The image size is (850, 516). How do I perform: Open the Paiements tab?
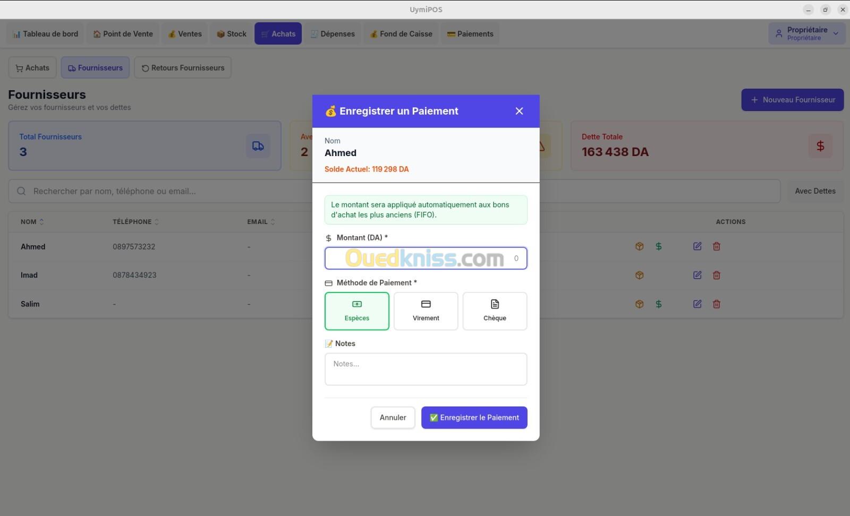pyautogui.click(x=470, y=33)
